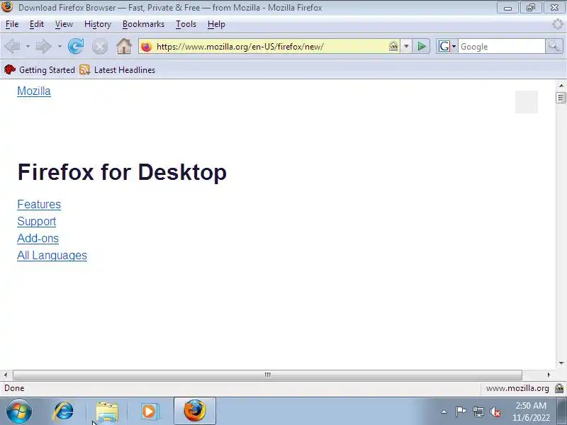Click the Done status bar text
Image resolution: width=567 pixels, height=425 pixels.
(x=14, y=388)
